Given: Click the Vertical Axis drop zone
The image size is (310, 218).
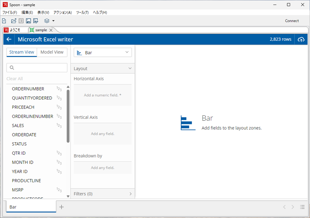Looking at the screenshot, I should [x=102, y=134].
